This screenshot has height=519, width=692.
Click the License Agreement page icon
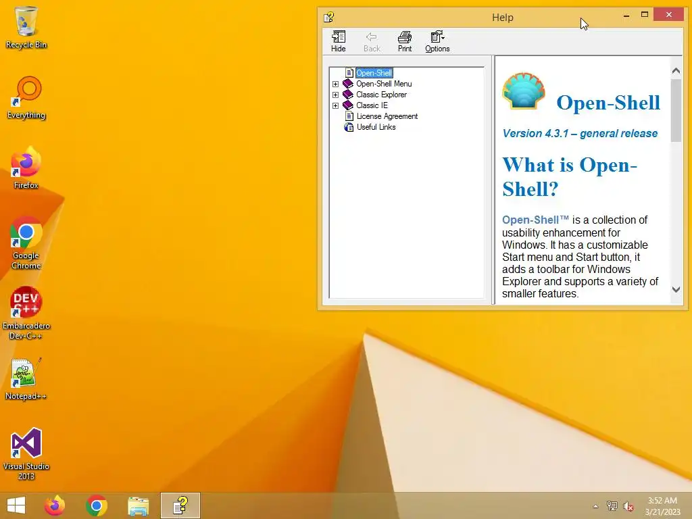349,116
